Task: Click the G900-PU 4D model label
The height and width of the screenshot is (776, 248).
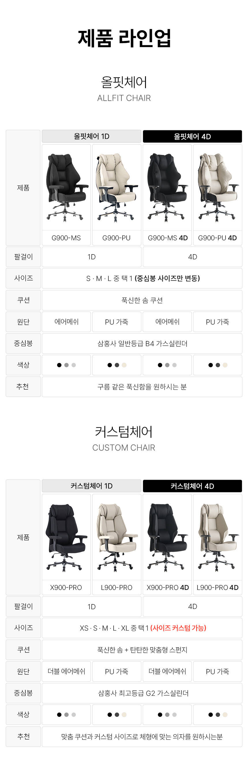Action: 218,238
